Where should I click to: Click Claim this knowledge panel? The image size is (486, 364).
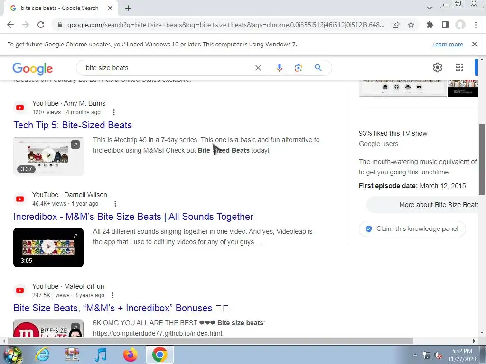[x=412, y=229]
